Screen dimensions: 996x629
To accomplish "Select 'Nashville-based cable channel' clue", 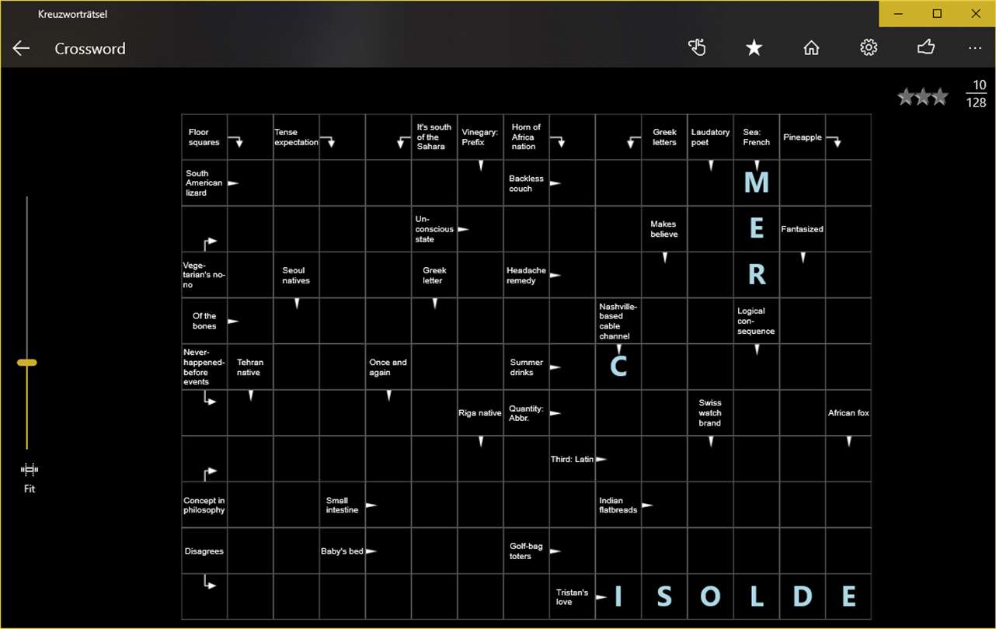I will [x=618, y=321].
